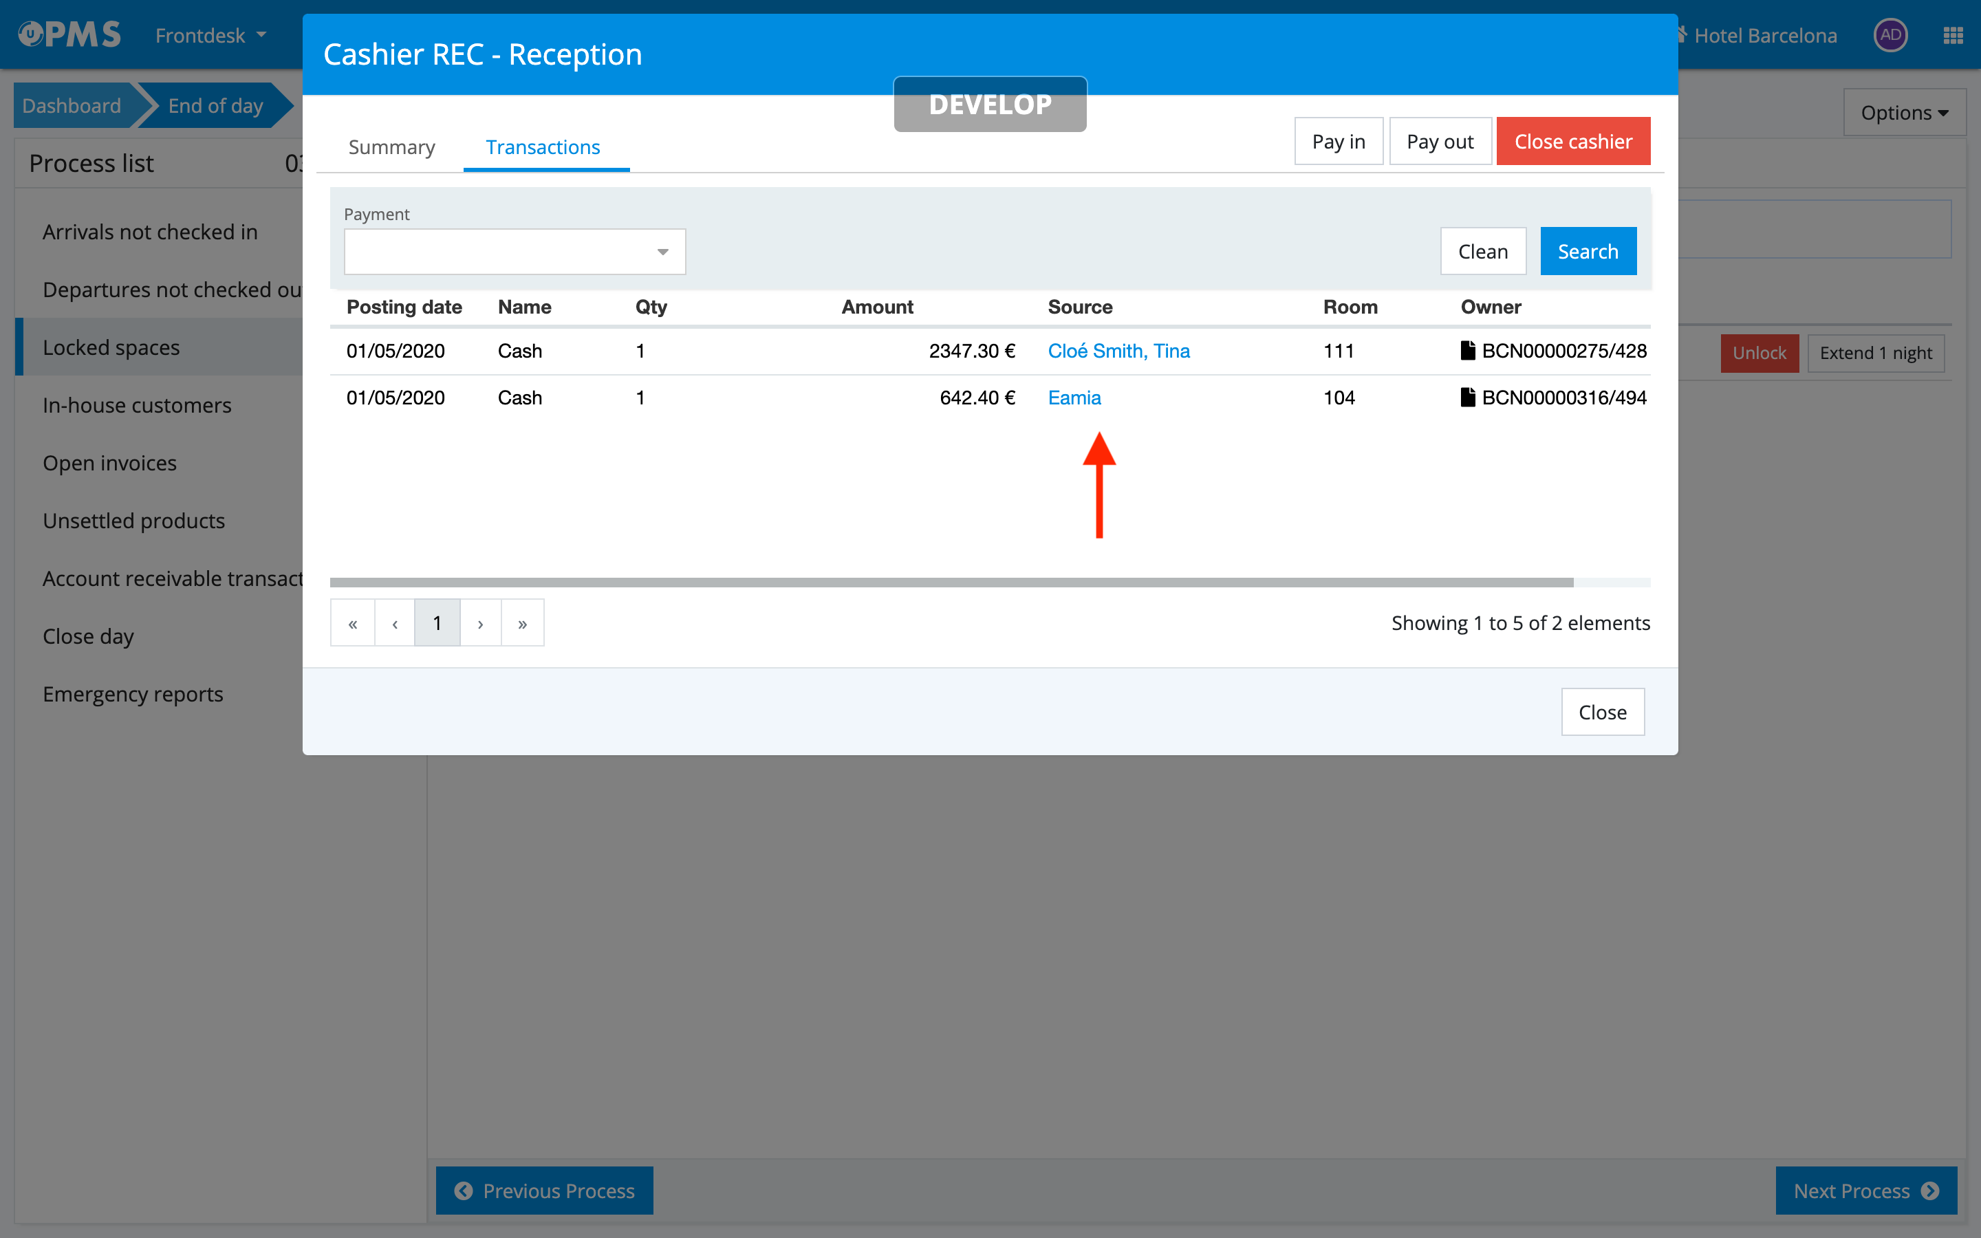Select the Transactions tab
The image size is (1981, 1238).
543,147
